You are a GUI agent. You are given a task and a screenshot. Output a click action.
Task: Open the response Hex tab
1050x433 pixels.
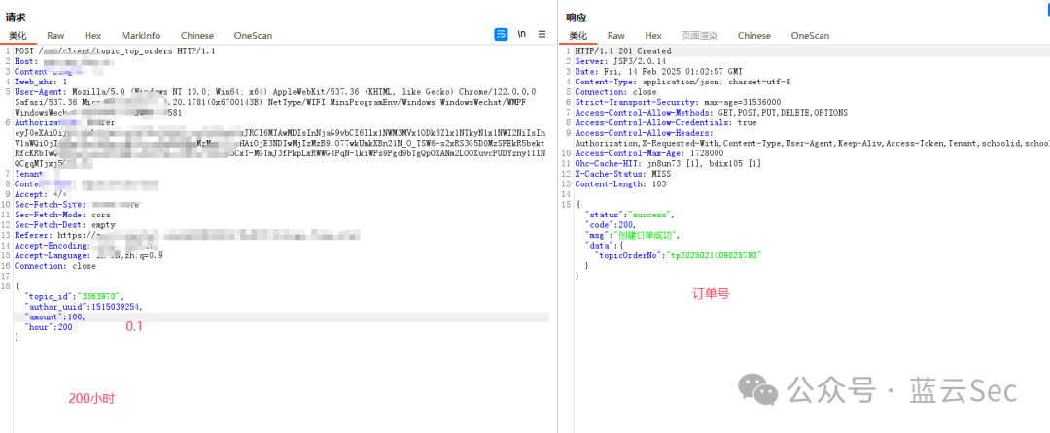(x=653, y=35)
